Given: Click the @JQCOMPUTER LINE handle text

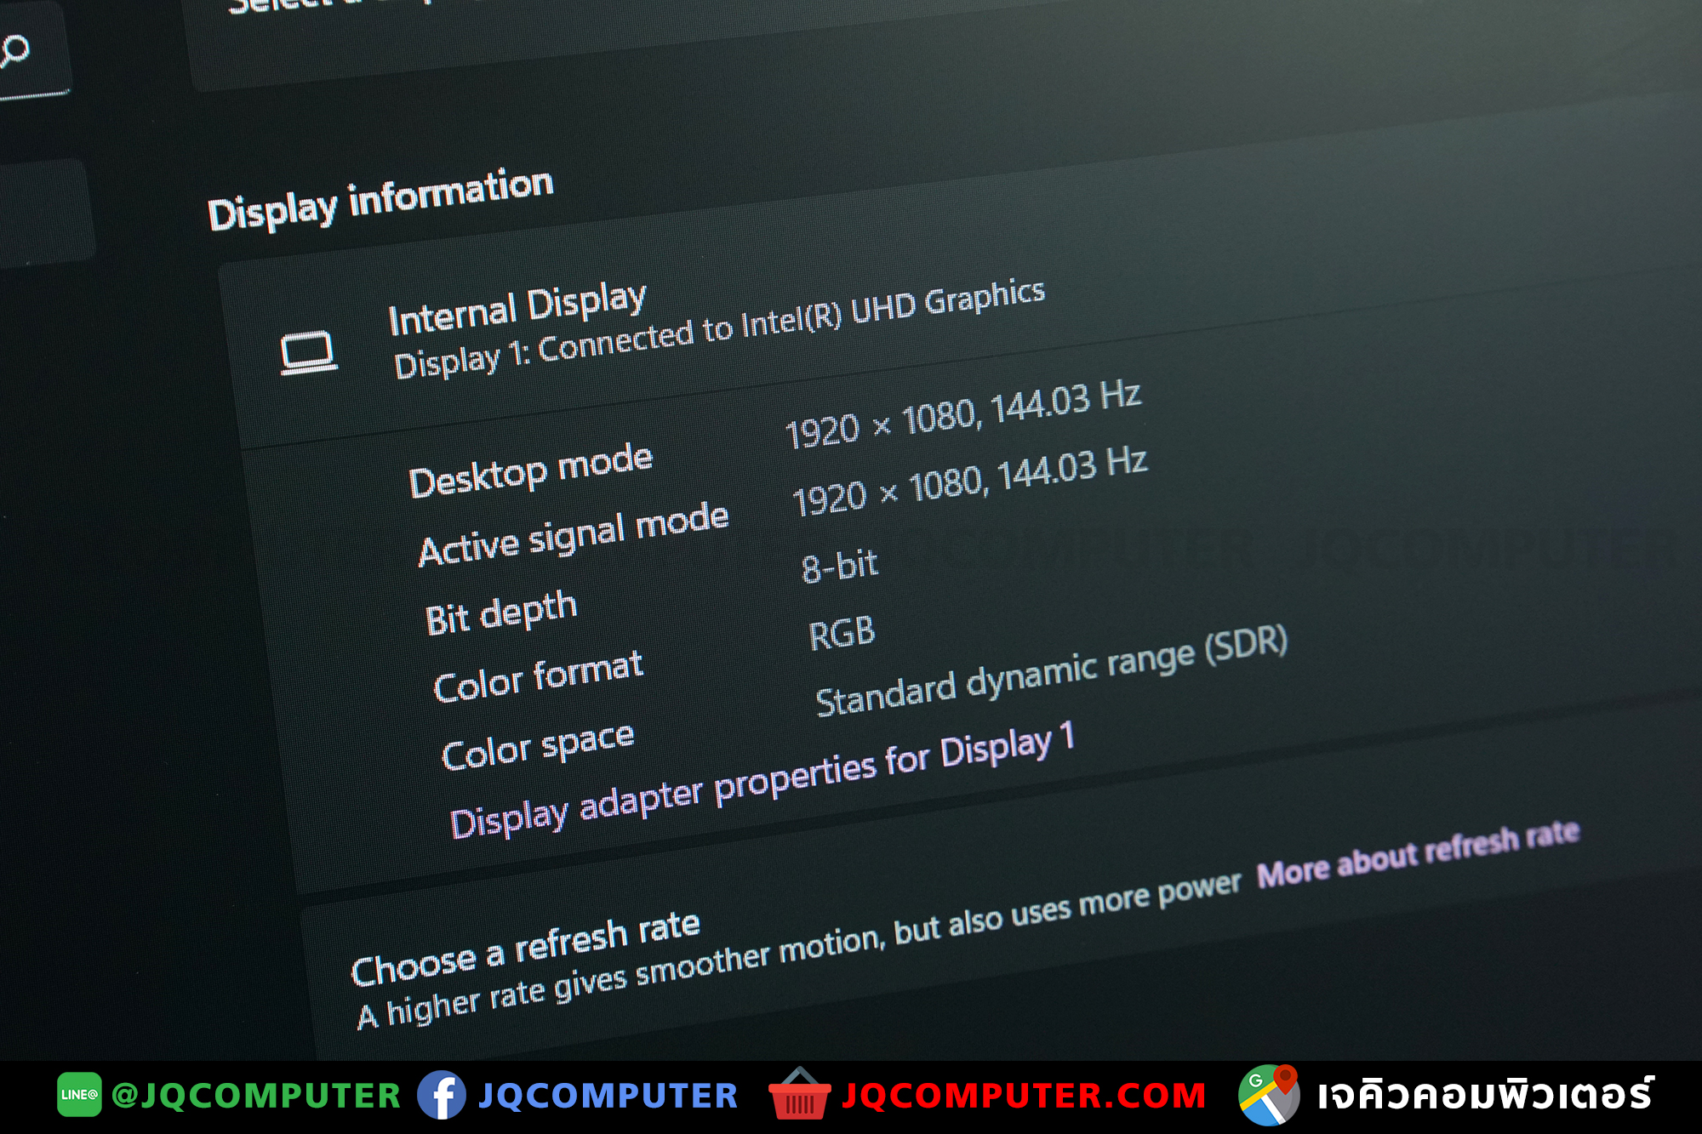Looking at the screenshot, I should coord(256,1096).
